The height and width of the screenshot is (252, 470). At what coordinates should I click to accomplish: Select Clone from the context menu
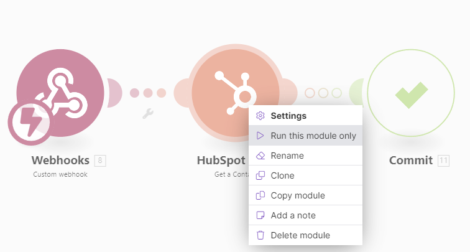tap(282, 175)
